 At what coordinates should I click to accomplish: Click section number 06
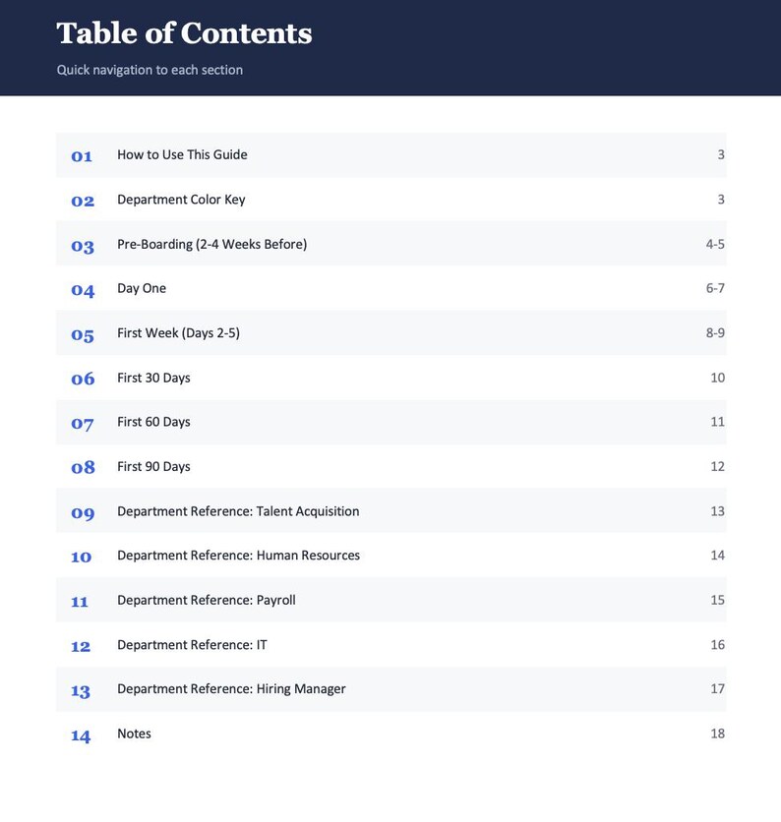tap(83, 379)
